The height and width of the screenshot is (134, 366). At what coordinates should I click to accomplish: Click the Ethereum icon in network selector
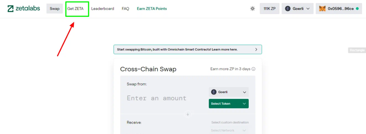288,9
